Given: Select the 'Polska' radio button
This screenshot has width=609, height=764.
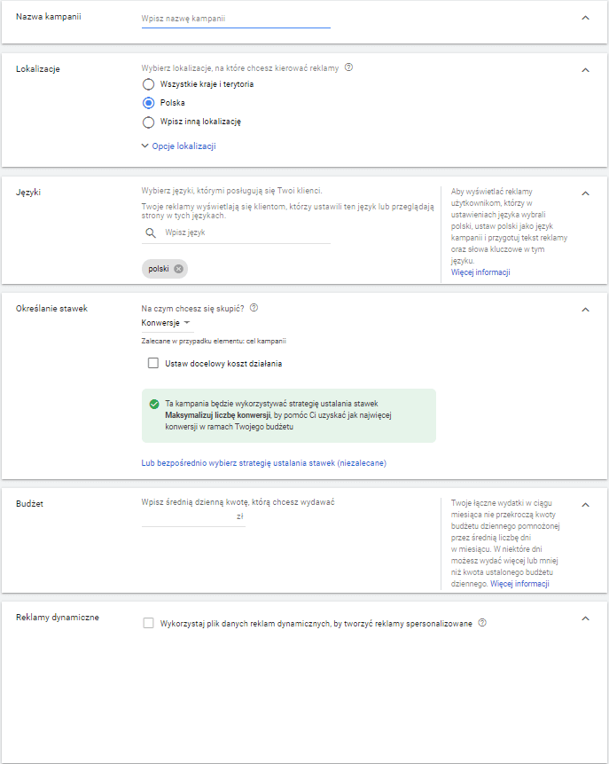Looking at the screenshot, I should 149,103.
